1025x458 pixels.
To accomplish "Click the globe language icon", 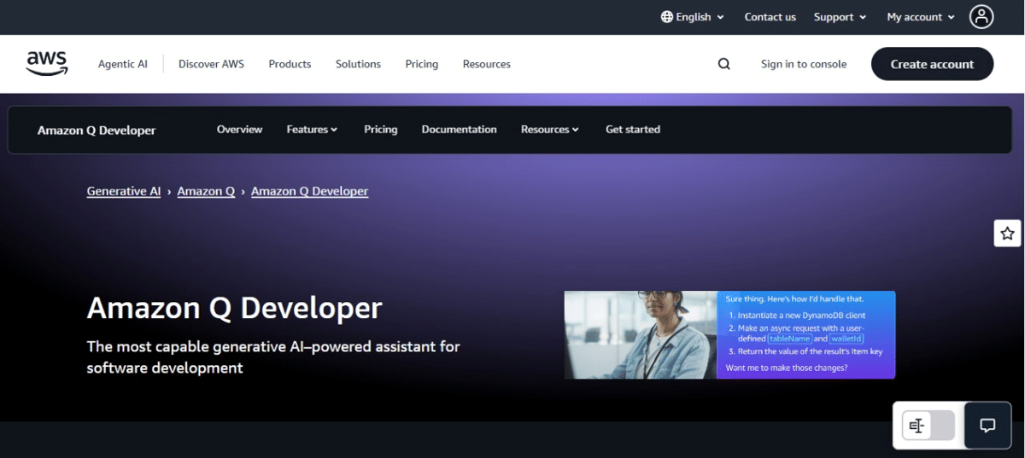I will 667,17.
